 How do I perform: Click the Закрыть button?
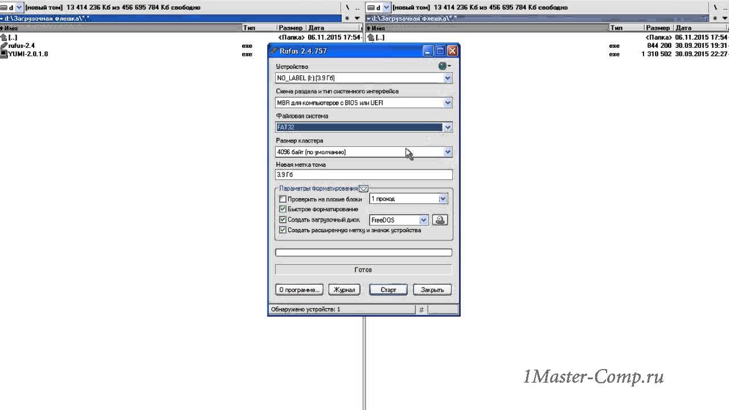click(432, 290)
